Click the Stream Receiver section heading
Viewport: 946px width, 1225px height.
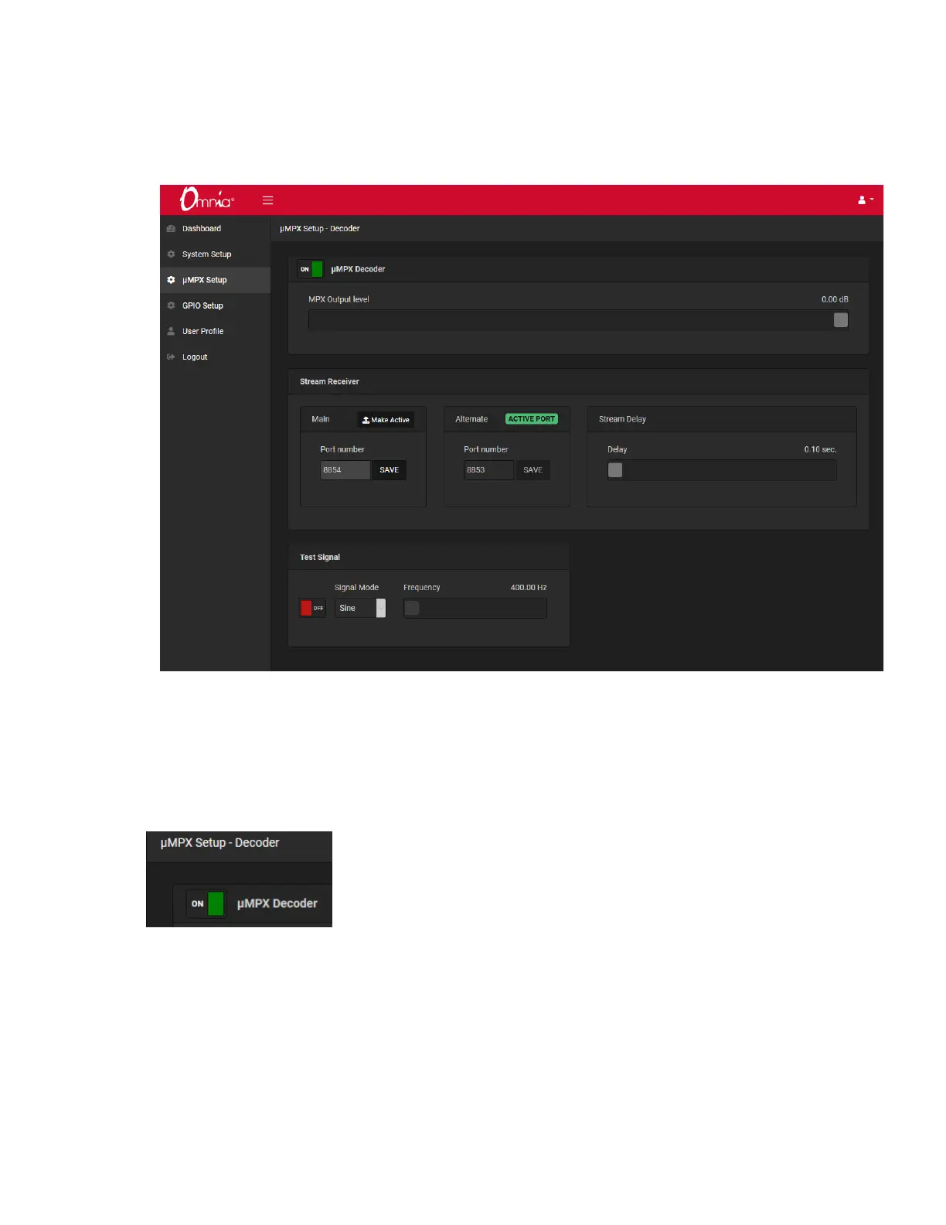[329, 382]
